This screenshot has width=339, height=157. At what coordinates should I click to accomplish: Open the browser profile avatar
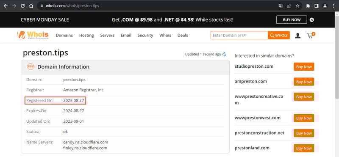[x=325, y=6]
